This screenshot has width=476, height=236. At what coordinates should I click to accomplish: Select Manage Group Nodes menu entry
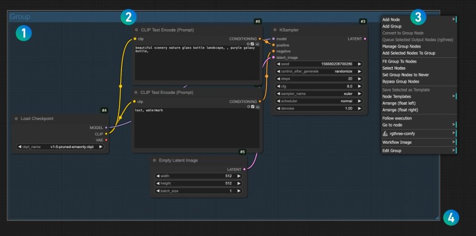point(419,46)
